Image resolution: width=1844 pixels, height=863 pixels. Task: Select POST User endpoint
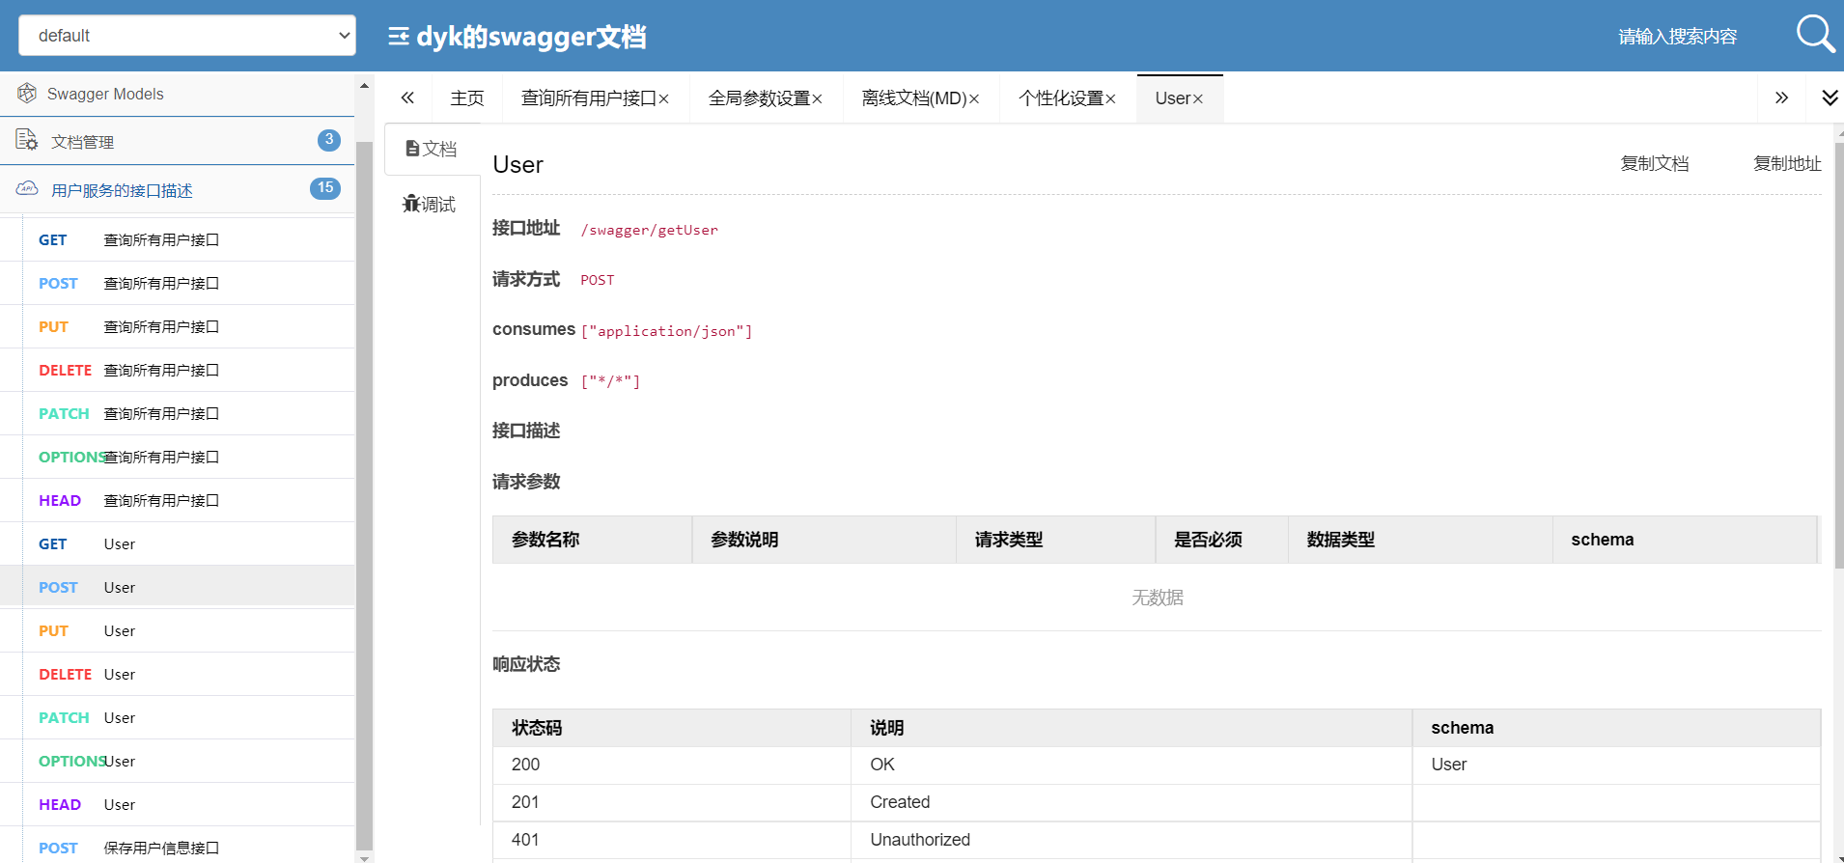click(178, 587)
